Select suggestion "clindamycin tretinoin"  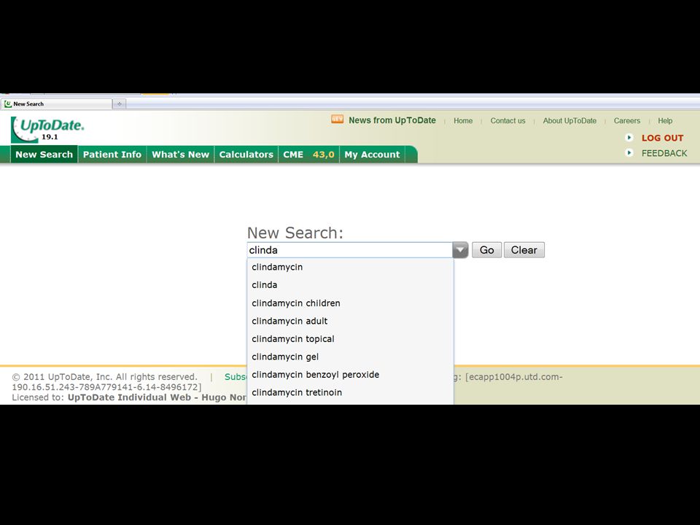pyautogui.click(x=351, y=392)
